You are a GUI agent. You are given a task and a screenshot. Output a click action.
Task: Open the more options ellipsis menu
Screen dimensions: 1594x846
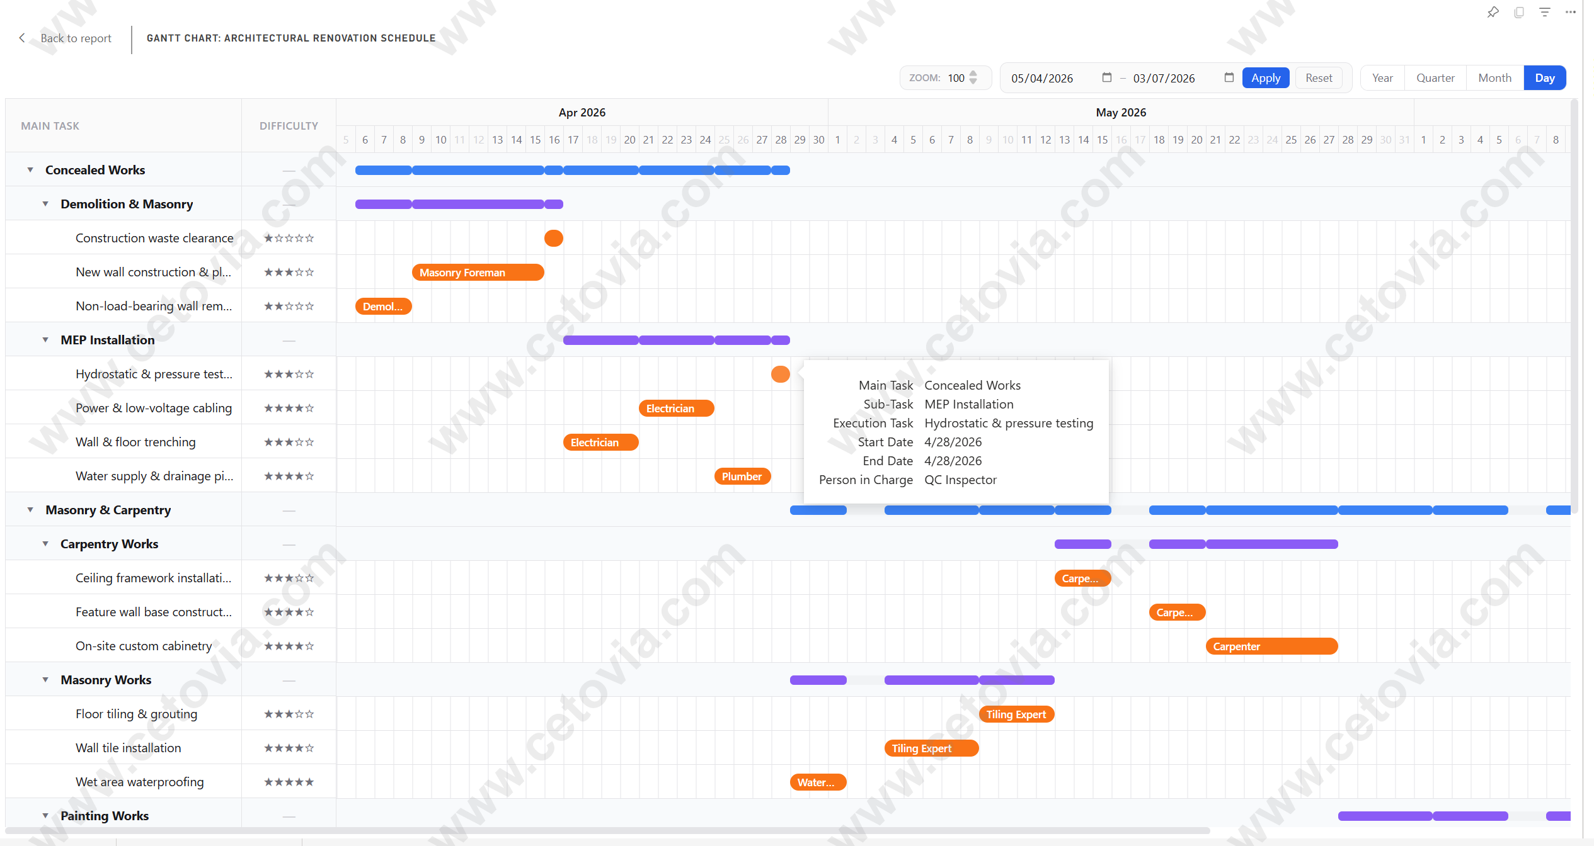1571,12
